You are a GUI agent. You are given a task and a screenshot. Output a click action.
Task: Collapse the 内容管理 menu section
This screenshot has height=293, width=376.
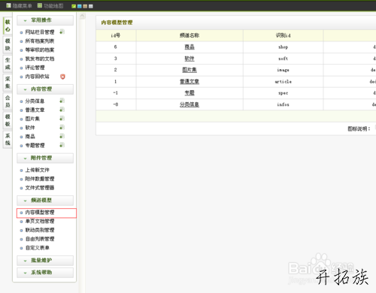coord(45,89)
